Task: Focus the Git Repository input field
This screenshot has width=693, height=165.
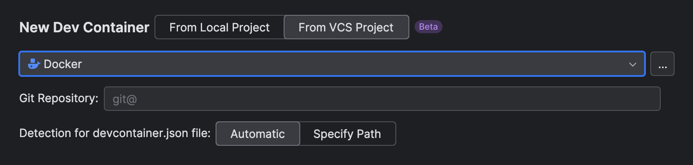Action: click(x=382, y=99)
